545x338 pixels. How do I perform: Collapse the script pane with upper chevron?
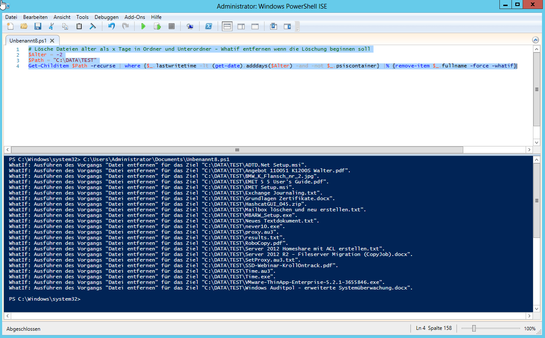536,40
